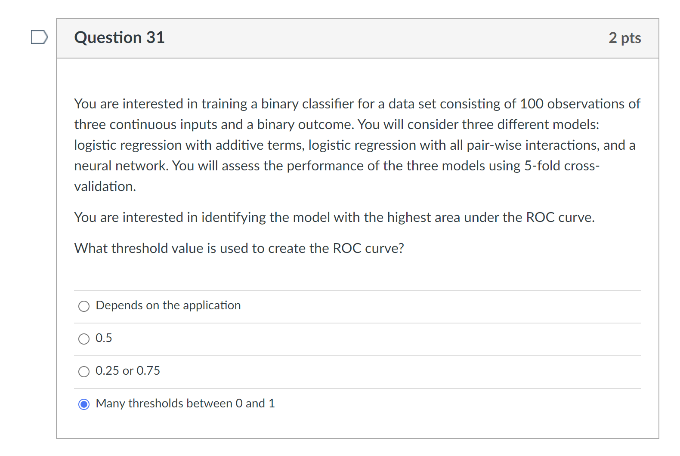The width and height of the screenshot is (680, 456).
Task: Select '0.25 or 0.75' as your answer
Action: [84, 372]
